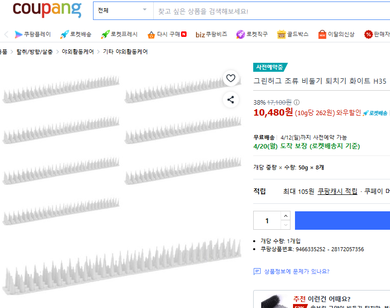
Task: Click the 로켓배송 blue rocket icon
Action: [65, 34]
